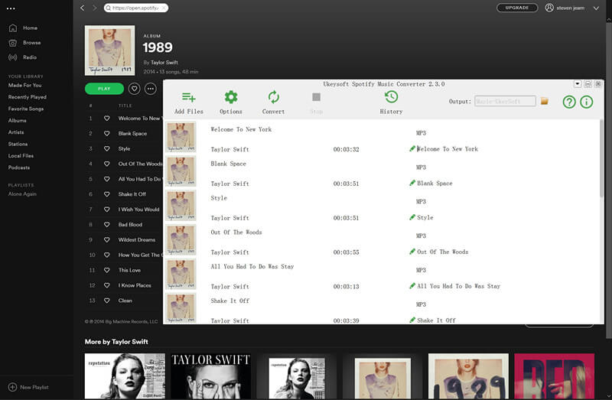Like the track This Love
This screenshot has width=612, height=400.
(x=106, y=270)
